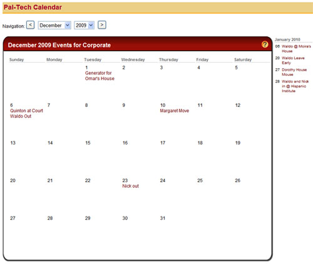Click day 15 in the calendar
313x264 pixels.
tap(88, 143)
